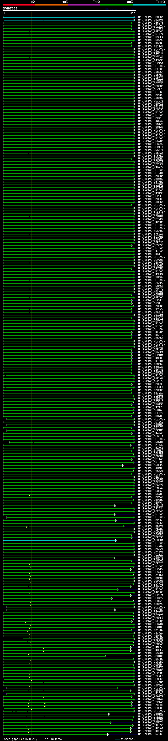Open hit UniRef100_O22608
This screenshot has height=741, width=168.
(151, 20)
